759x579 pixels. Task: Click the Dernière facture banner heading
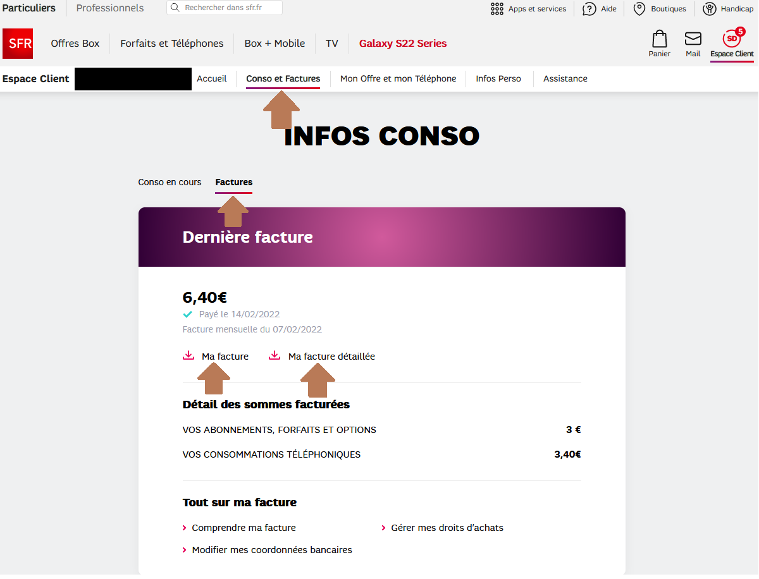click(248, 237)
